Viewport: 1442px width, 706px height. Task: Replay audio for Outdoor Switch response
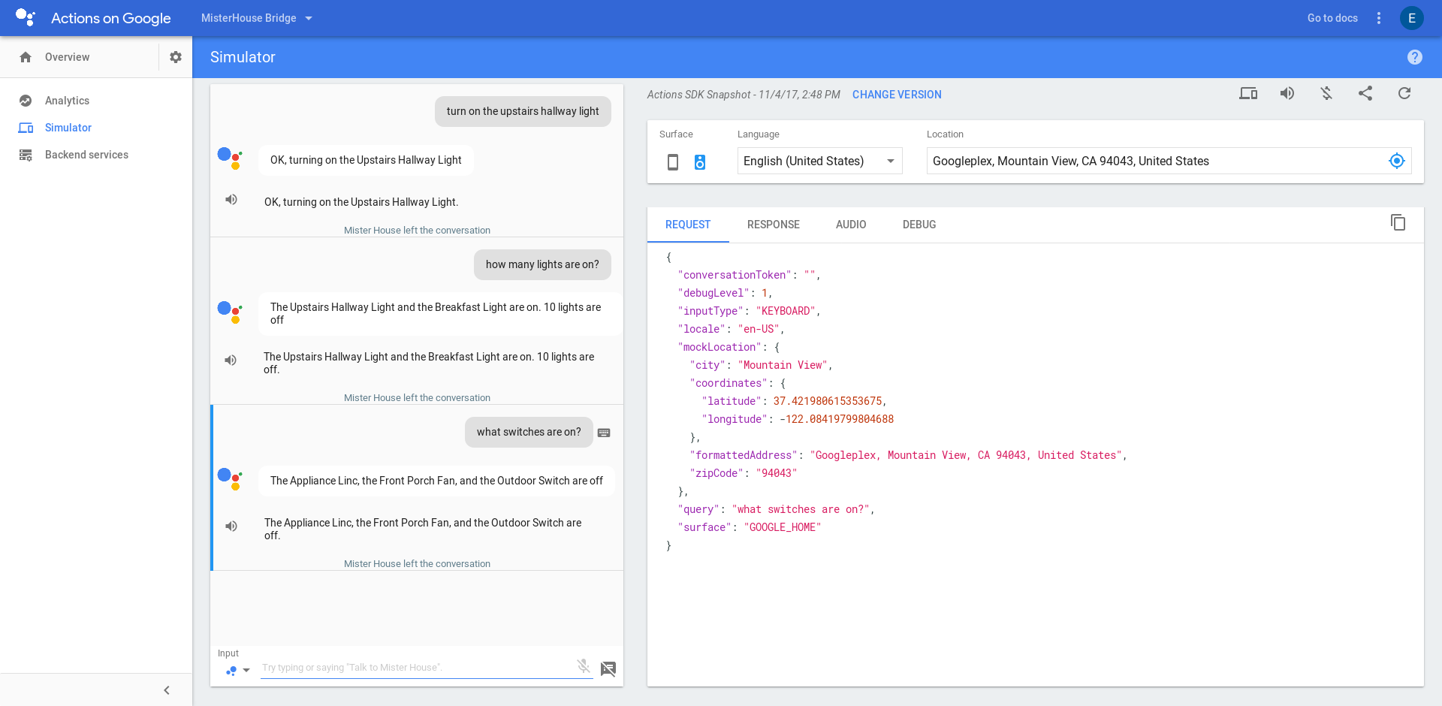point(231,526)
